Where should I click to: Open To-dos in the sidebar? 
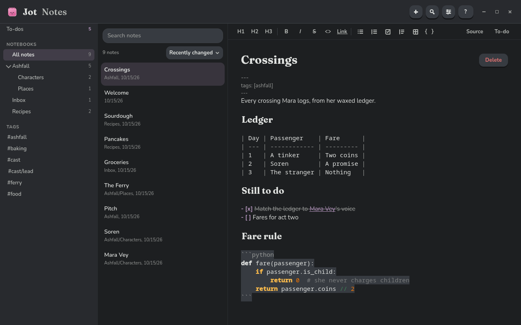coord(49,29)
